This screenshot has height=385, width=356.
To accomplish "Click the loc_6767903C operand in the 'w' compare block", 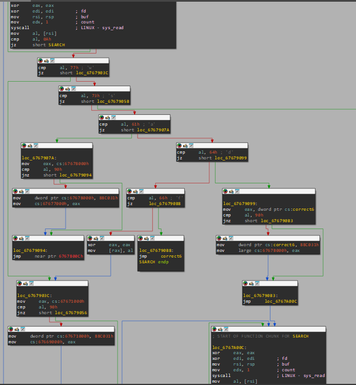I will pyautogui.click(x=88, y=73).
